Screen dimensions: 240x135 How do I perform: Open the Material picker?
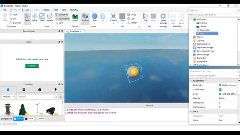coord(113,18)
